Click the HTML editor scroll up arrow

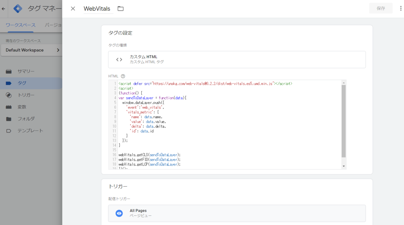pyautogui.click(x=343, y=83)
